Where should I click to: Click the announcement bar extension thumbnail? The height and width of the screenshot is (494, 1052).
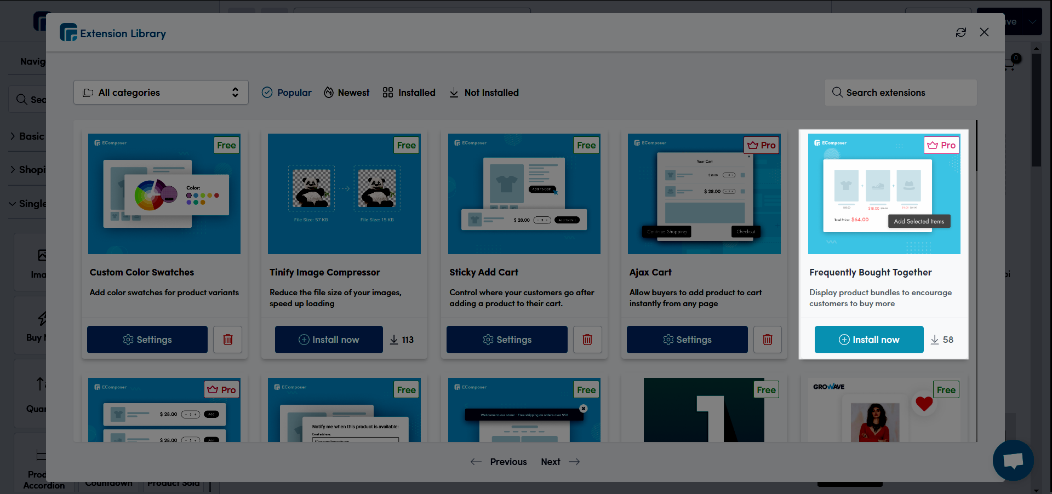(524, 410)
